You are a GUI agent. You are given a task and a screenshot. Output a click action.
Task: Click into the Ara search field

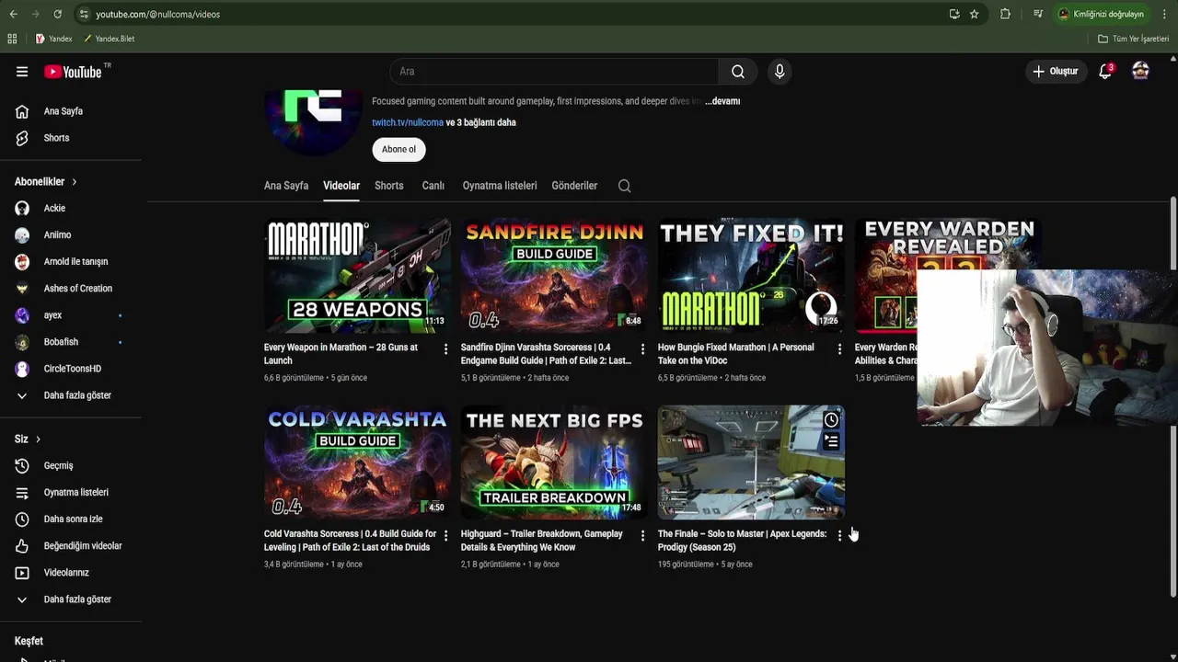pos(554,72)
